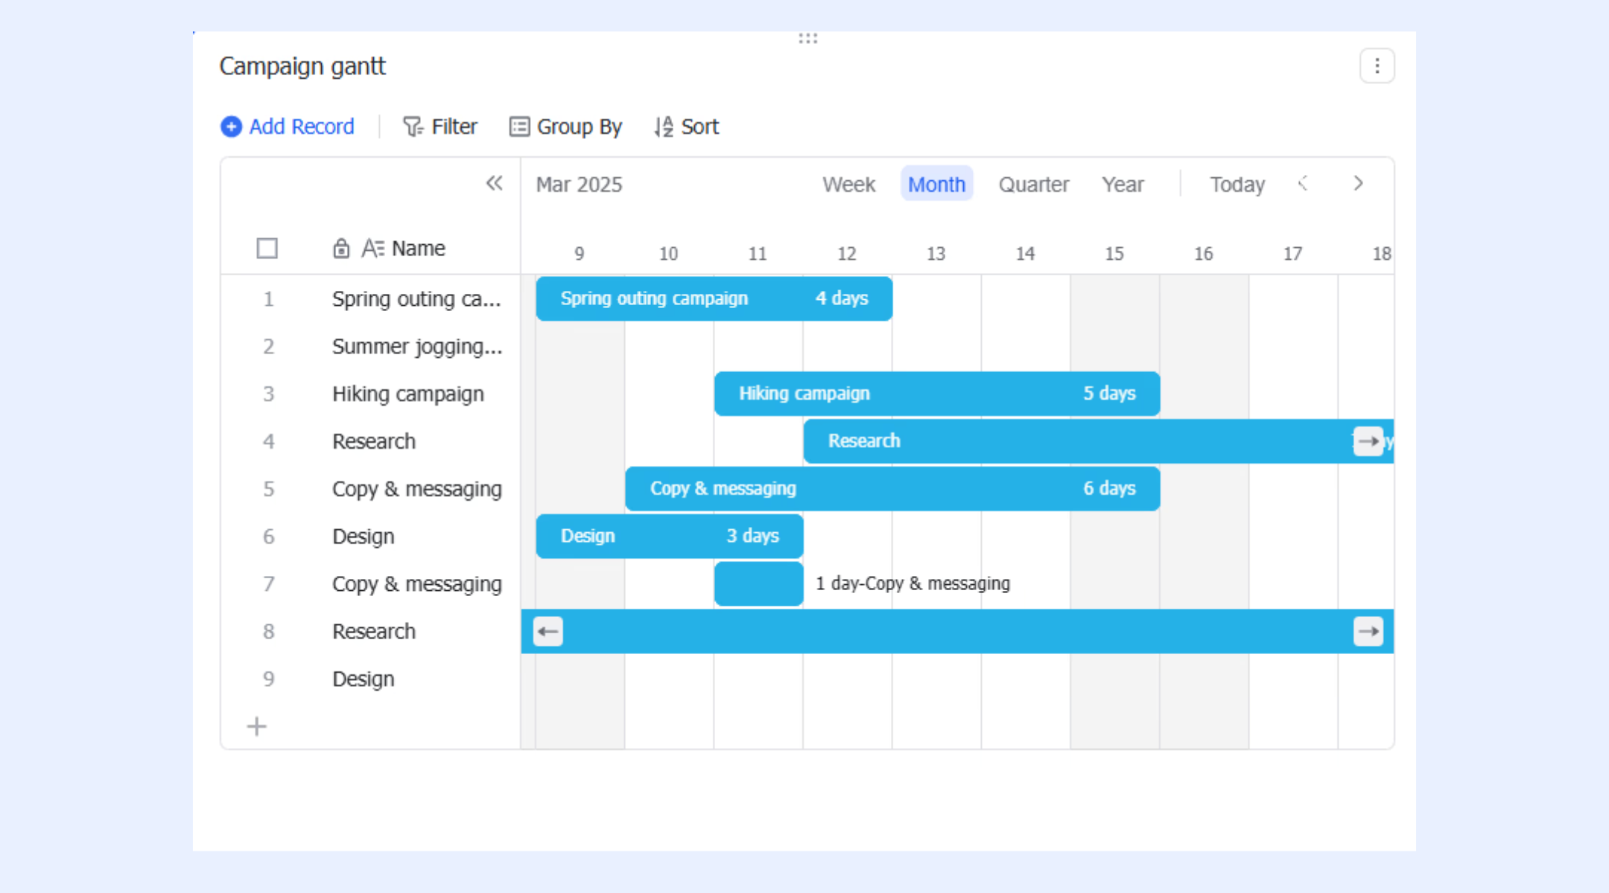Add a new row with plus button
Screen dimensions: 1609x893
257,726
